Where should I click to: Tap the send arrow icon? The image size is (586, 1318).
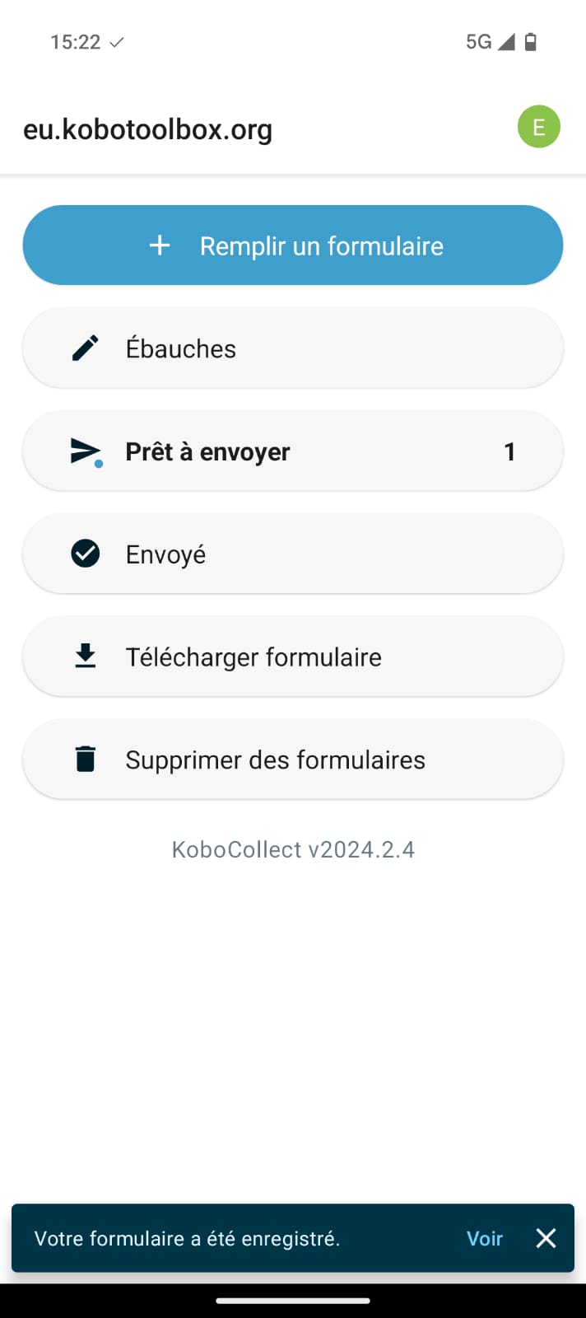click(86, 451)
